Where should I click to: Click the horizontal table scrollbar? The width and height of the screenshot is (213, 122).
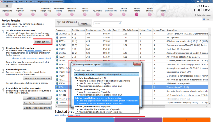pyautogui.click(x=111, y=107)
